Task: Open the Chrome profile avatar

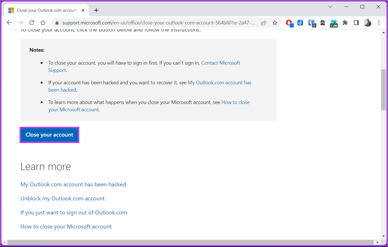Action: pyautogui.click(x=368, y=23)
